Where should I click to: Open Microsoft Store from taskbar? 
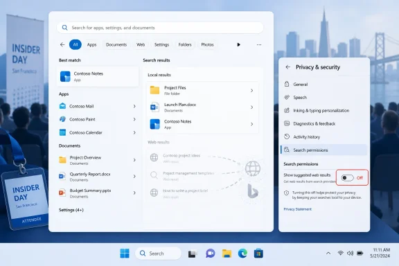coord(258,254)
